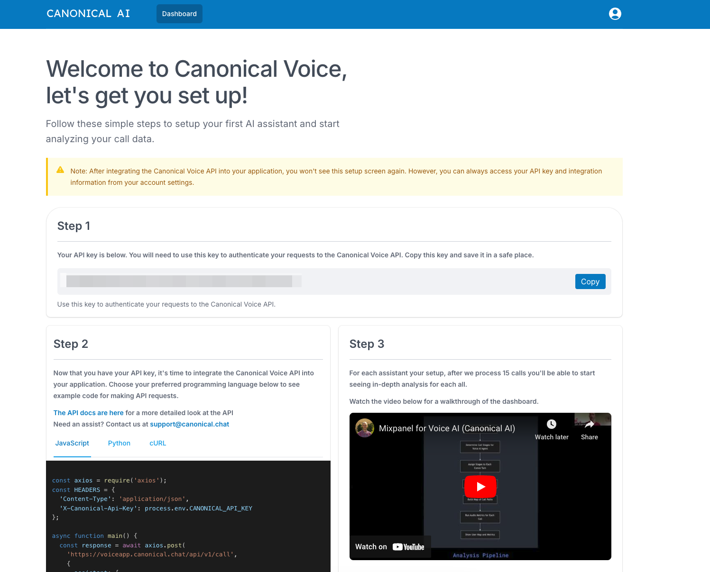Open the Dashboard nav button
Image resolution: width=710 pixels, height=572 pixels.
(x=179, y=14)
